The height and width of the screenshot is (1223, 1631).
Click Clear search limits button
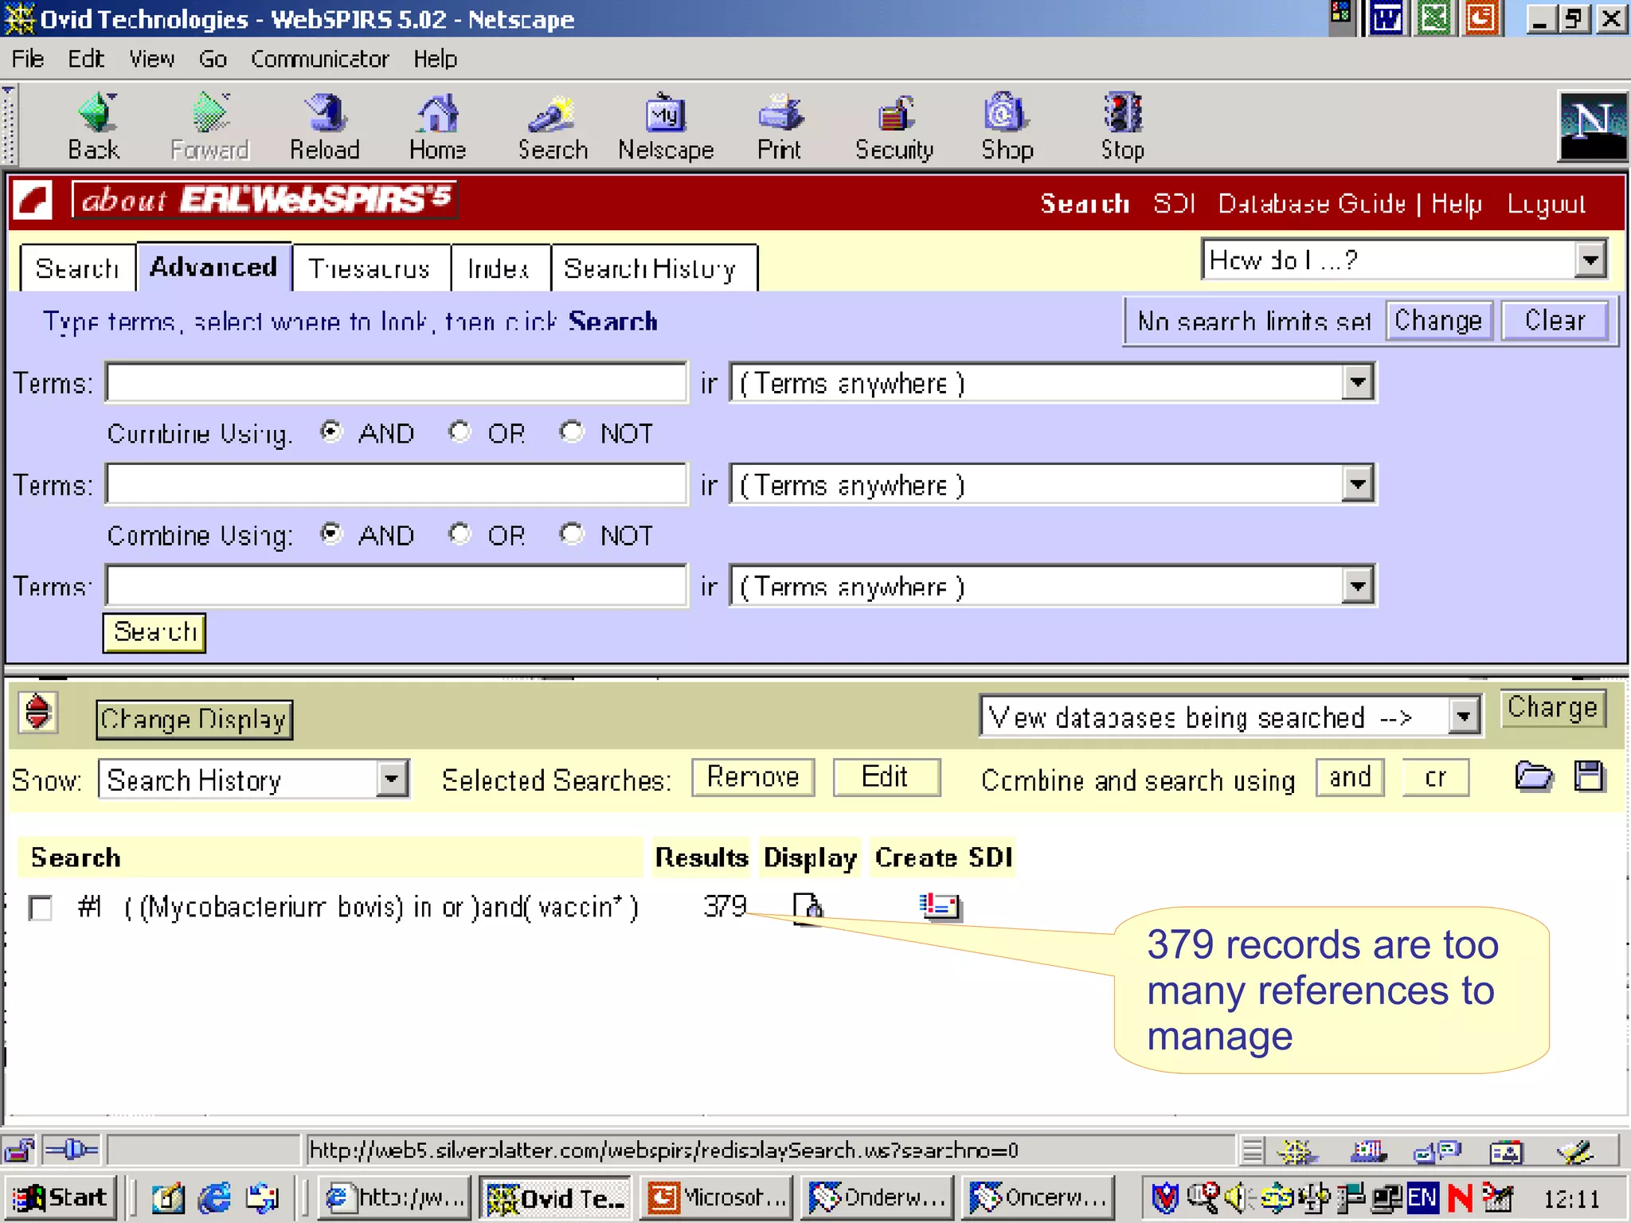pos(1555,321)
